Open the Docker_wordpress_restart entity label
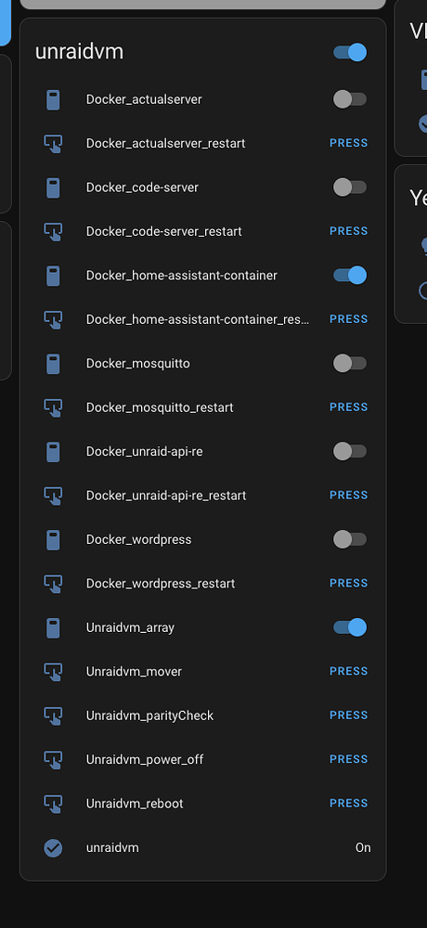 161,584
